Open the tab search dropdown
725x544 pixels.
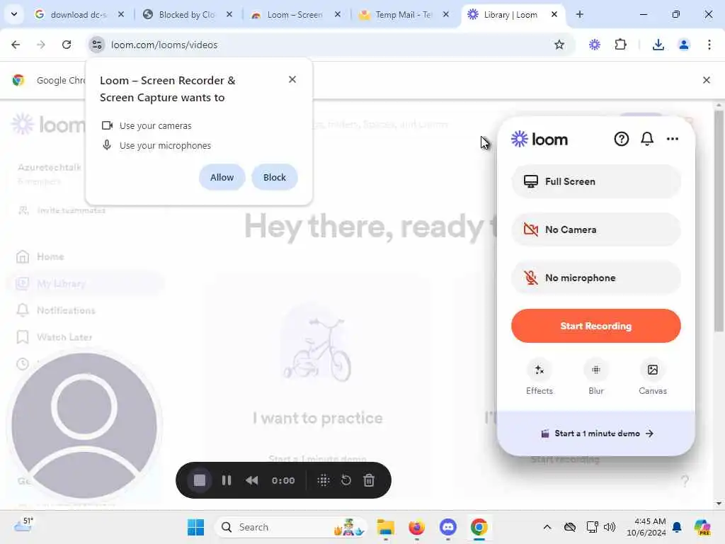click(x=14, y=14)
